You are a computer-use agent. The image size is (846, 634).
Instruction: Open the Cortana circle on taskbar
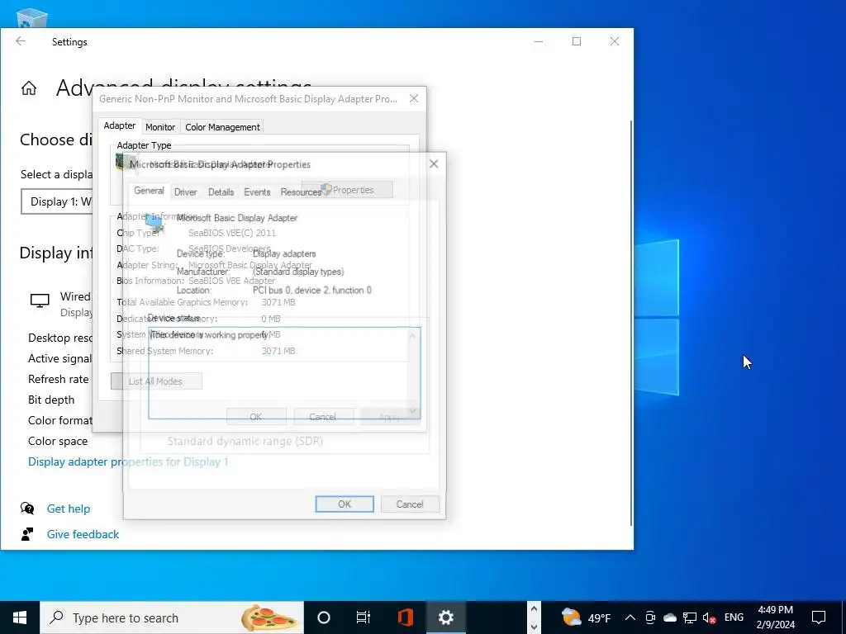coord(324,617)
